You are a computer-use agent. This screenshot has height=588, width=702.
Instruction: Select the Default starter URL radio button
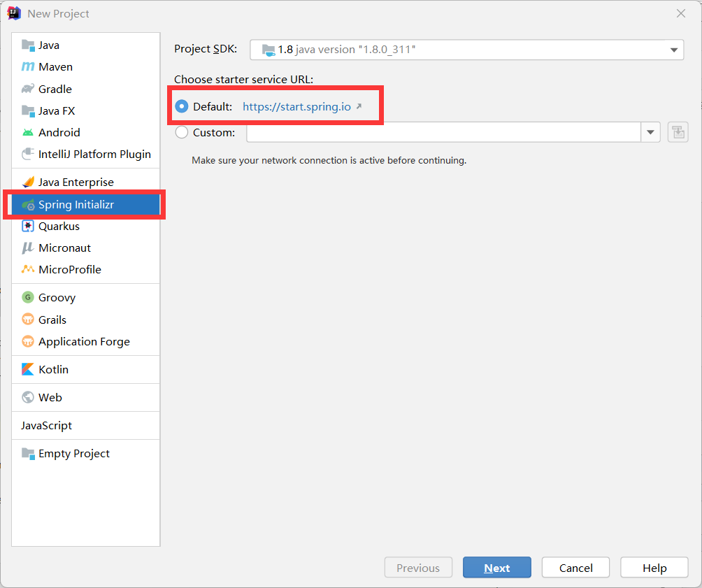[x=181, y=106]
